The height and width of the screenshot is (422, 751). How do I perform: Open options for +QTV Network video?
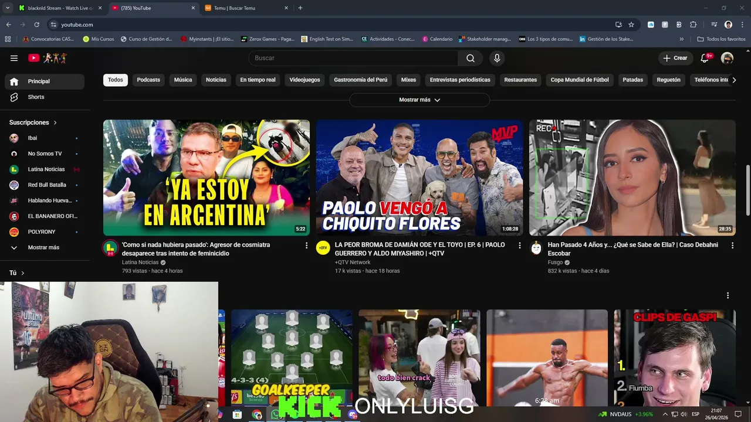(519, 246)
